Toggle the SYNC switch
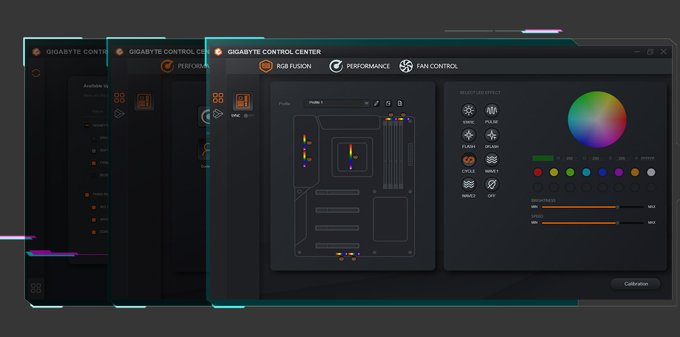This screenshot has width=680, height=337. pyautogui.click(x=246, y=116)
